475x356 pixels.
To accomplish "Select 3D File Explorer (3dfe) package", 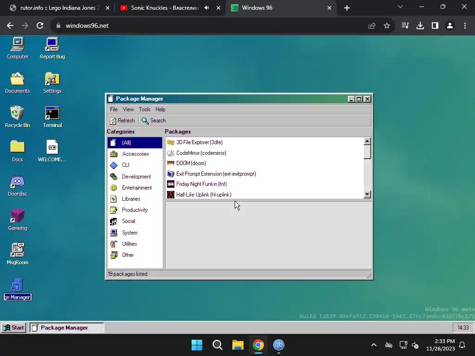I will [265, 142].
